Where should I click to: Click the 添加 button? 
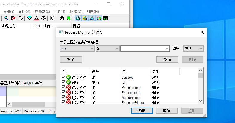[x=167, y=60]
